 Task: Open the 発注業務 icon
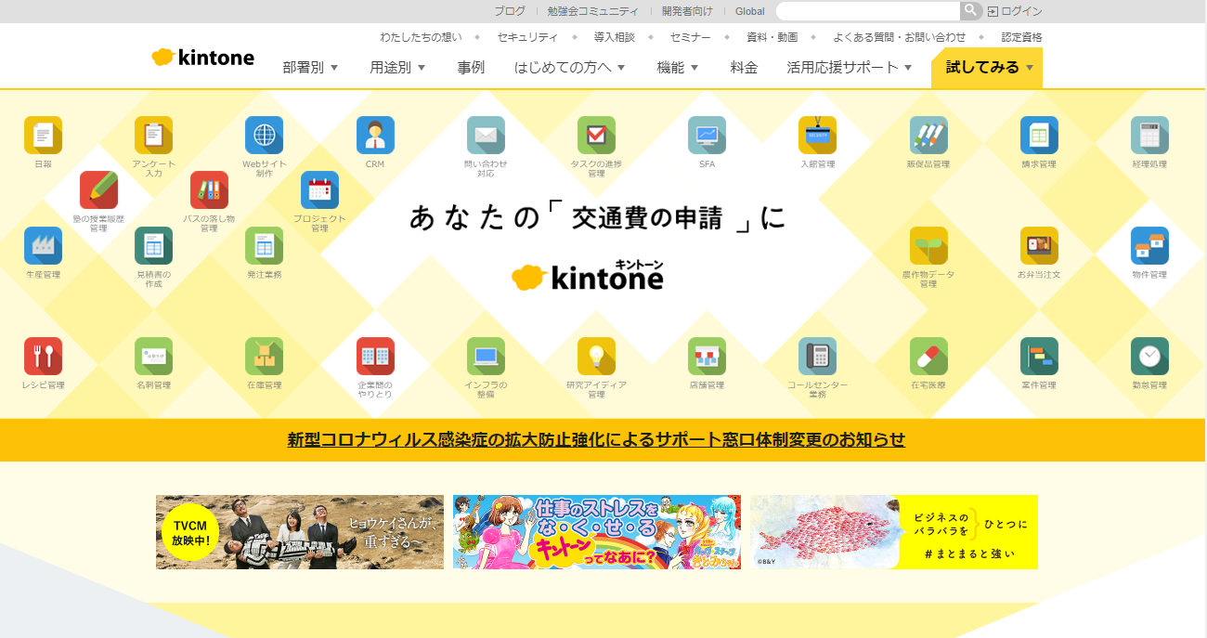pyautogui.click(x=264, y=245)
